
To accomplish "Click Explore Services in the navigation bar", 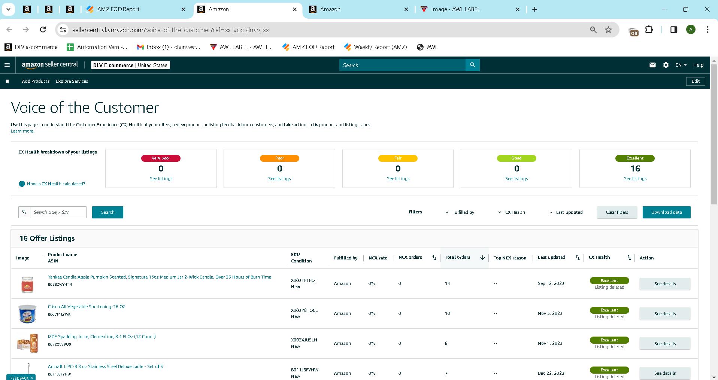I will coord(72,81).
